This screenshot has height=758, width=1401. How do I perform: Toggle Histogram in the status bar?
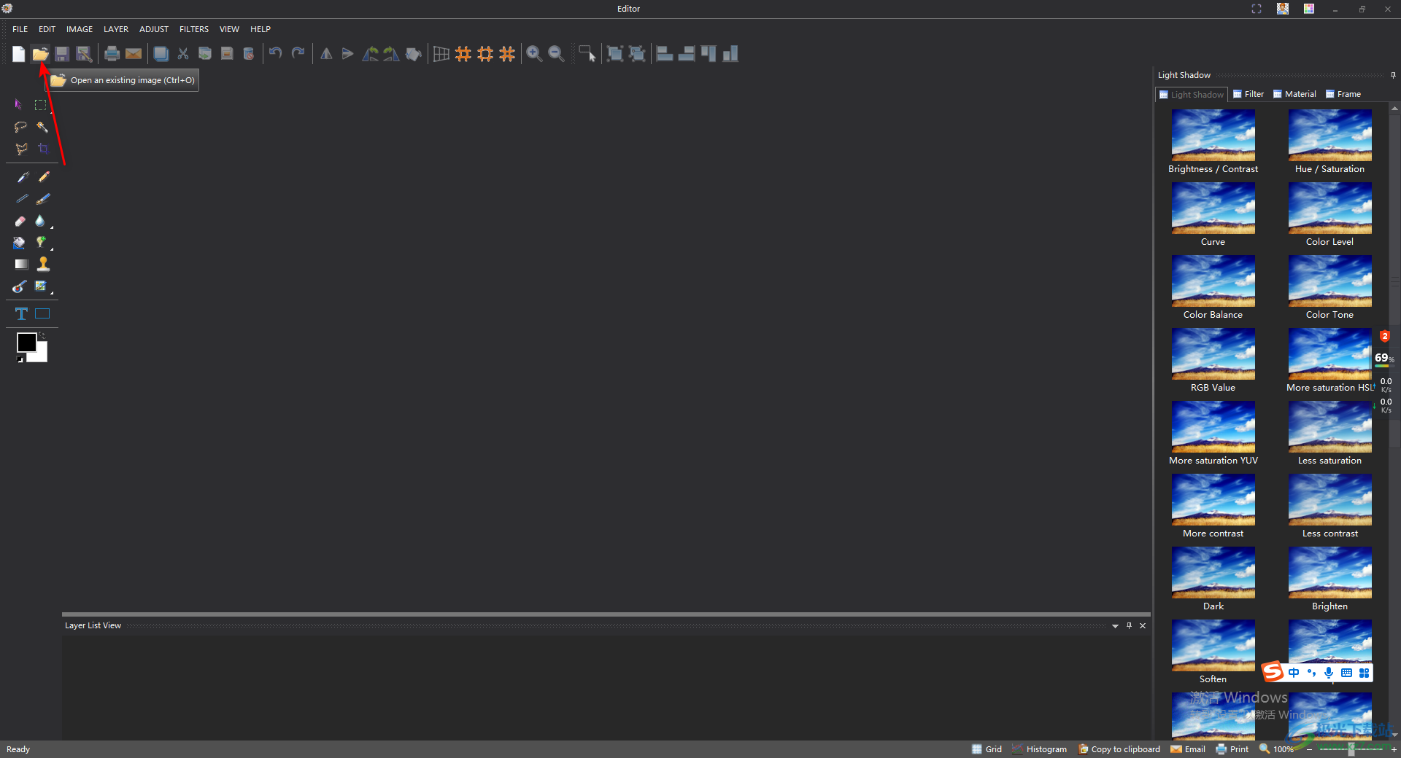[x=1040, y=749]
